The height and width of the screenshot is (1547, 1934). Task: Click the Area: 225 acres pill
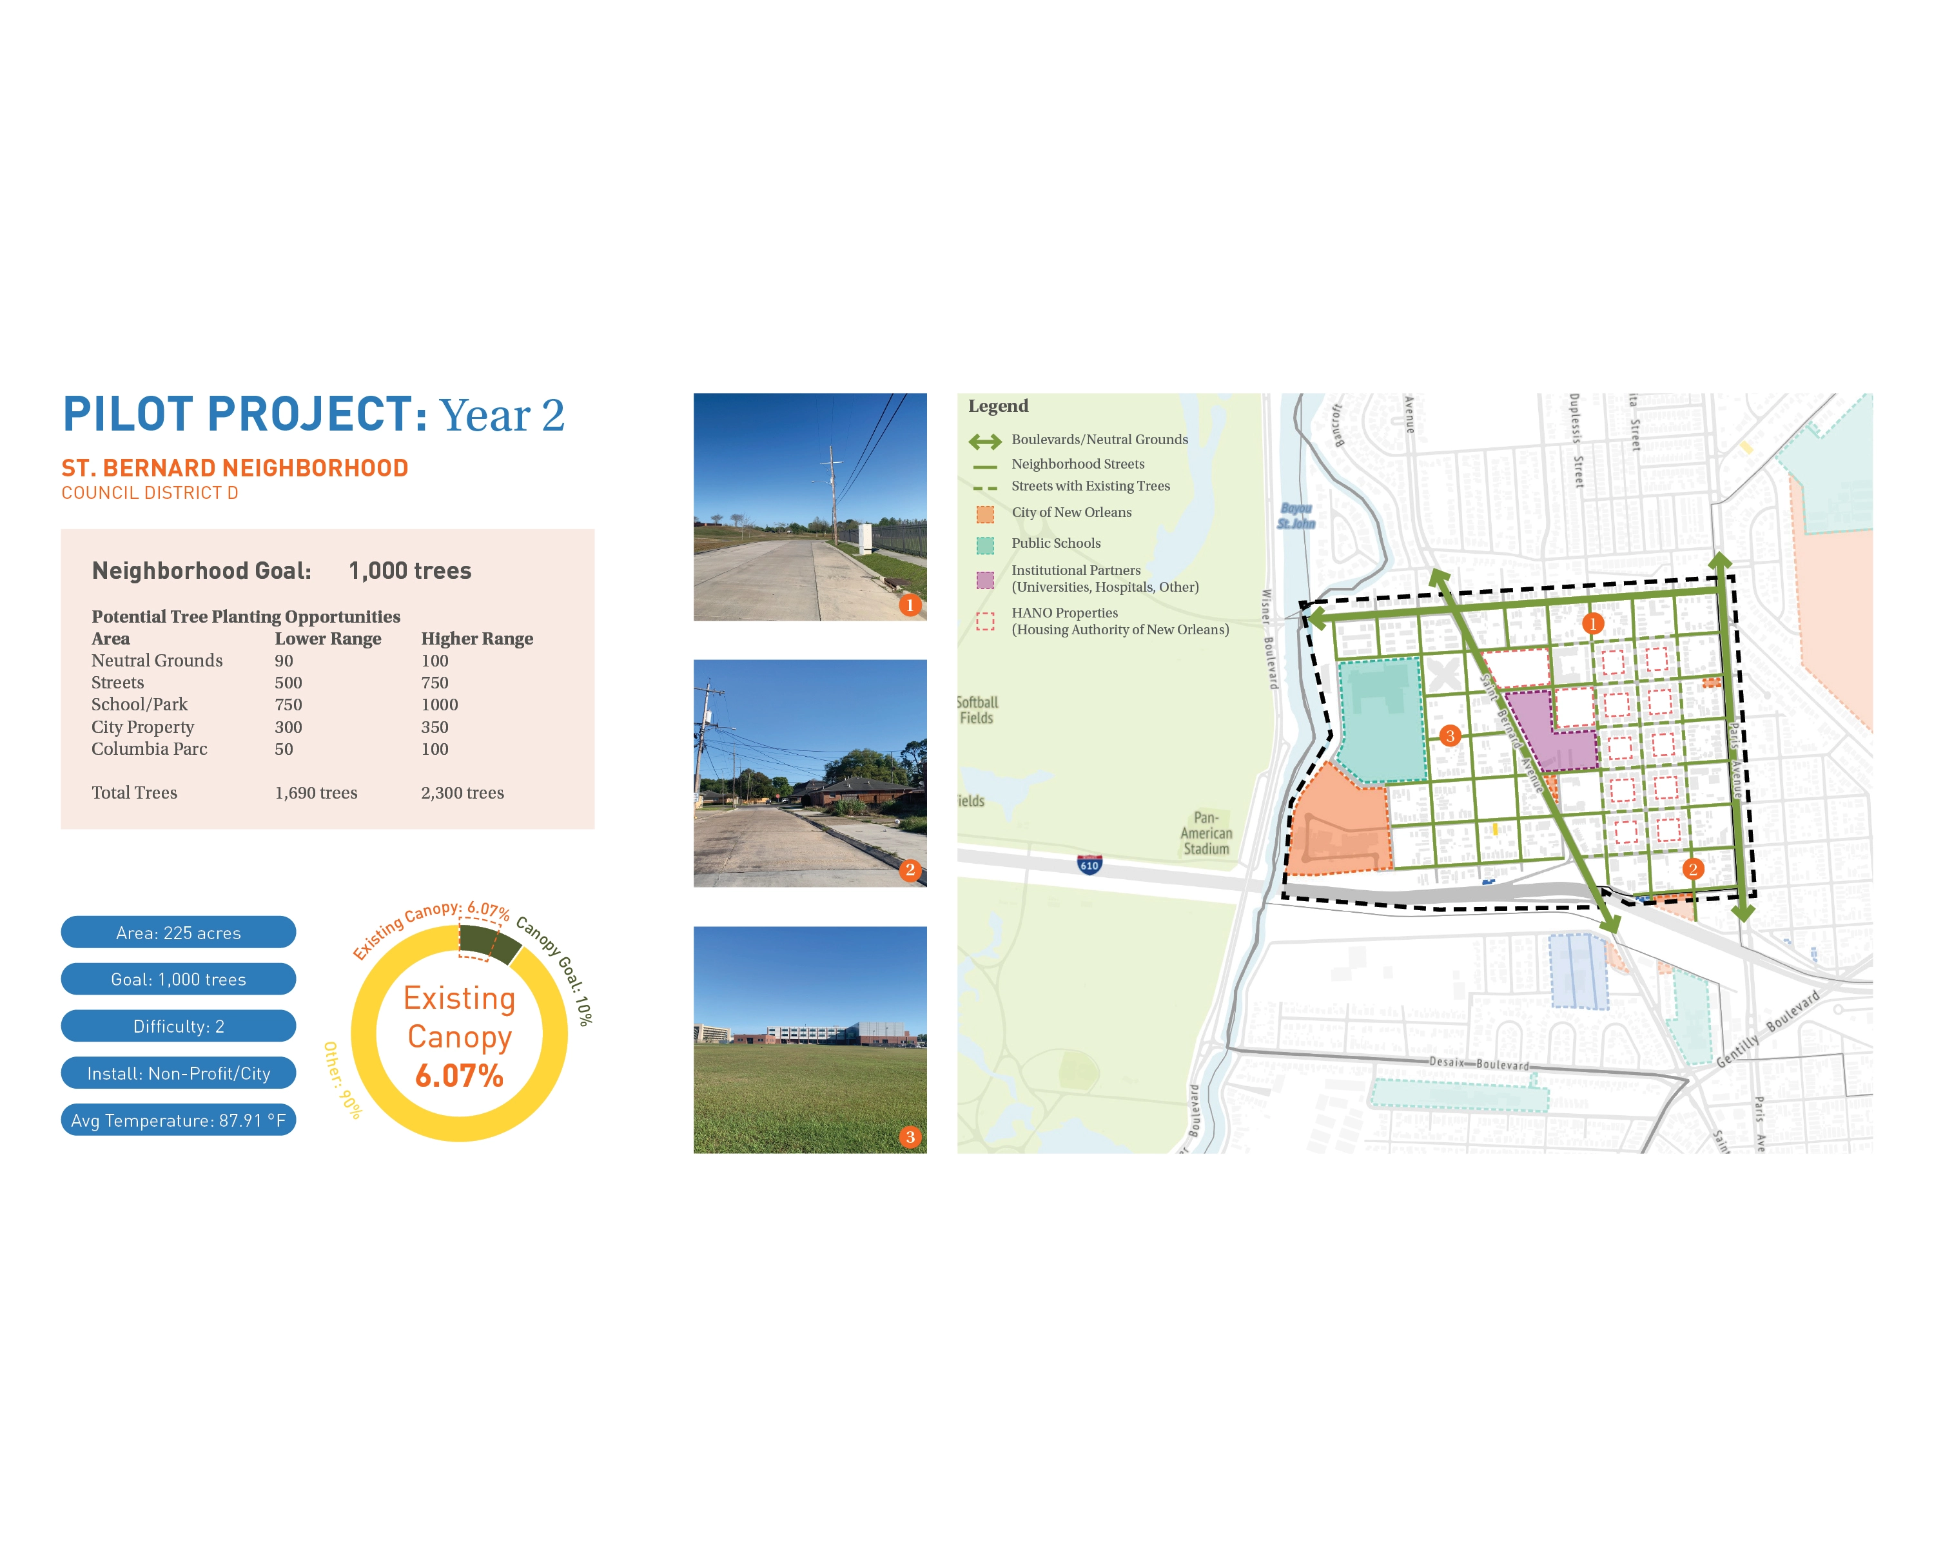(x=179, y=932)
